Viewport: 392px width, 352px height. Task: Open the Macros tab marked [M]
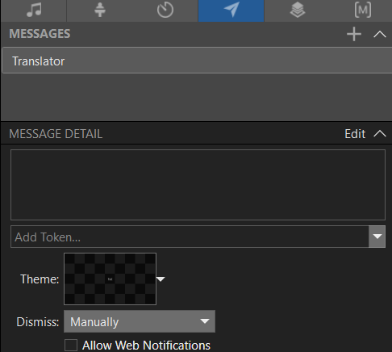362,10
